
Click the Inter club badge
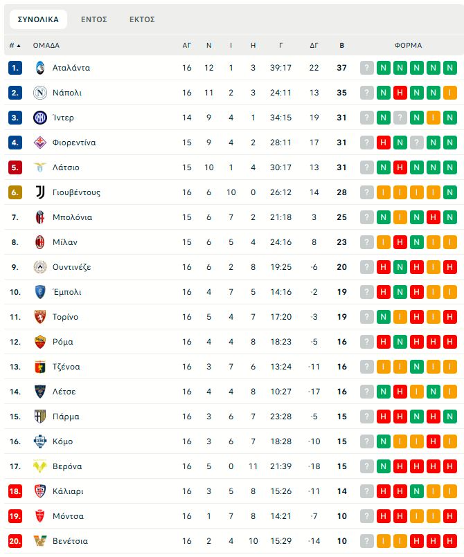point(39,118)
